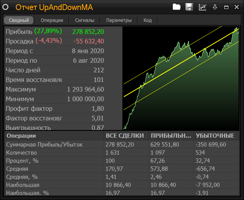This screenshot has height=200, width=244.
Task: Click the ВСЕ СДЕЛКИ column header
Action: (125, 136)
